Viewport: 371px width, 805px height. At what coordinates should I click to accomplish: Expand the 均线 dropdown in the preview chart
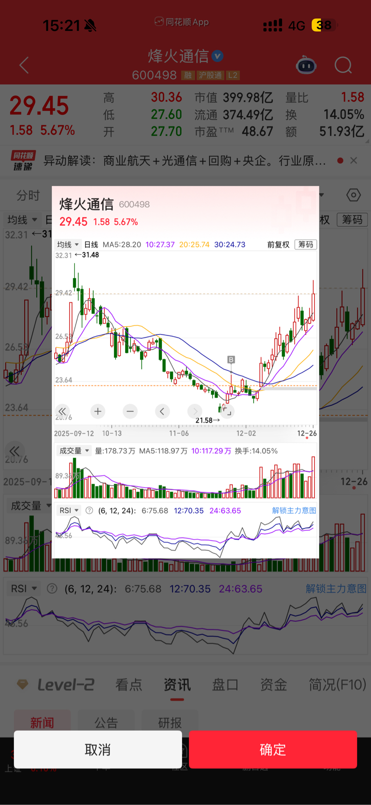coord(68,245)
